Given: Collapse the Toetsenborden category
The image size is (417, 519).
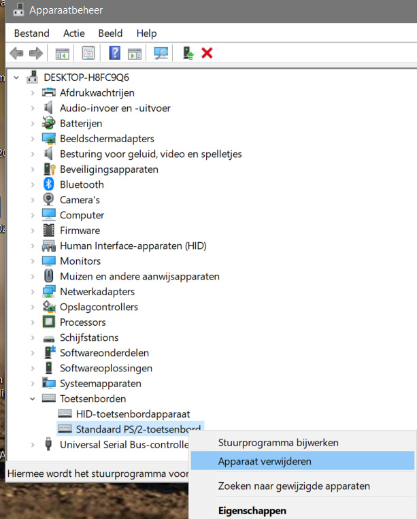Looking at the screenshot, I should pos(32,399).
